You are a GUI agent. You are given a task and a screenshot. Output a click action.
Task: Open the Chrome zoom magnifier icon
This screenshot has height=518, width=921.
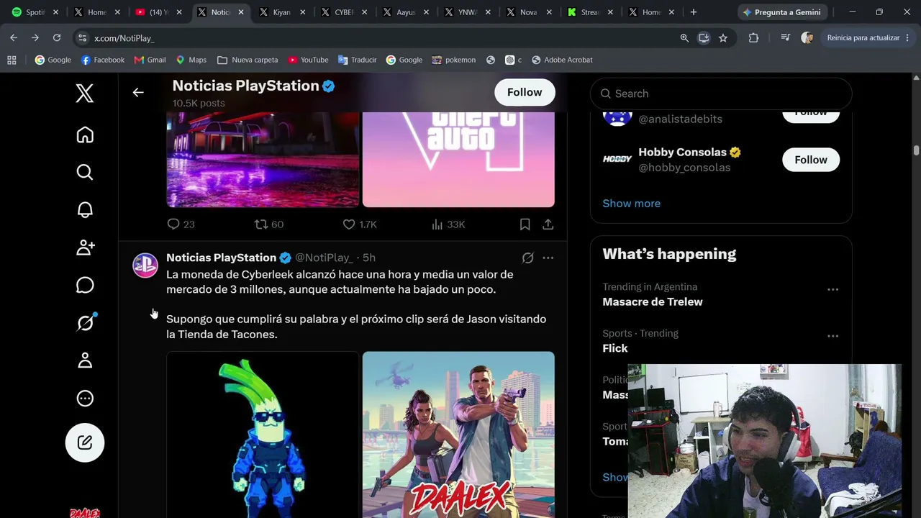[684, 38]
